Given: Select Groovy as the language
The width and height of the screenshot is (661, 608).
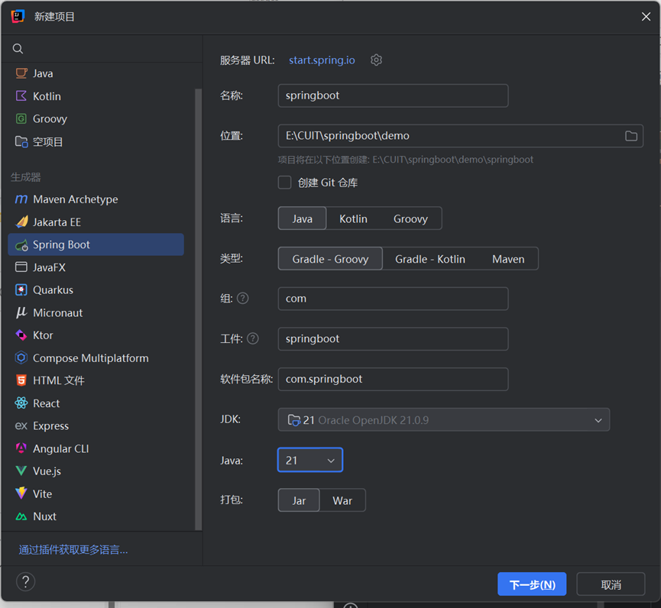Looking at the screenshot, I should point(410,218).
